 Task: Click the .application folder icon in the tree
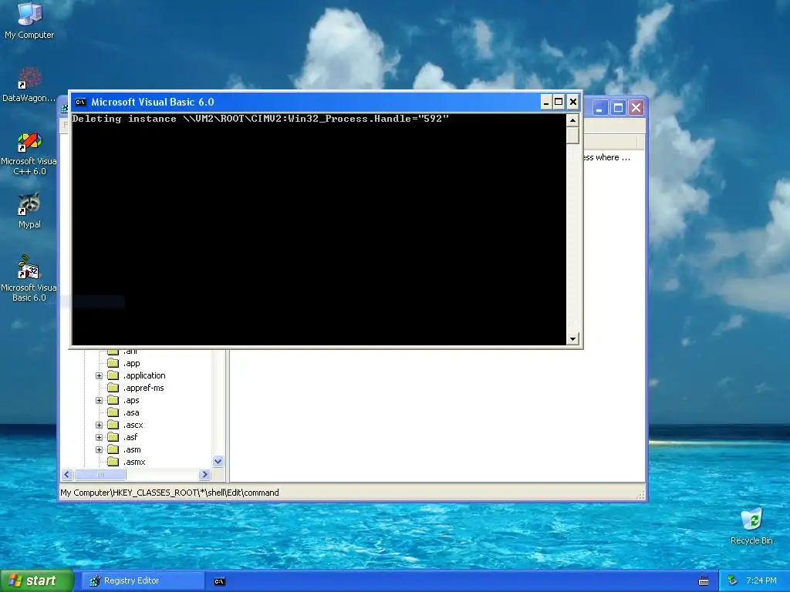pos(113,376)
